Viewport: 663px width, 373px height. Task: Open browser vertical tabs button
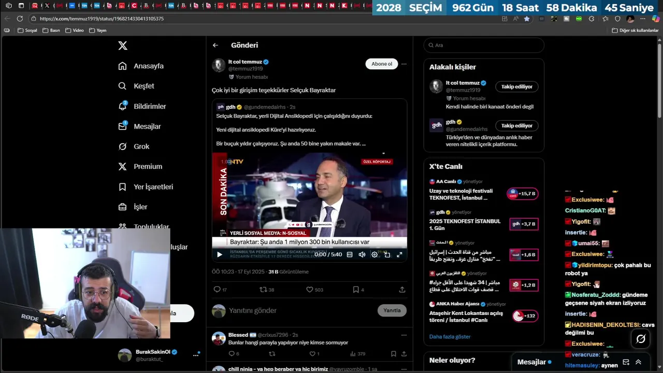pyautogui.click(x=21, y=6)
